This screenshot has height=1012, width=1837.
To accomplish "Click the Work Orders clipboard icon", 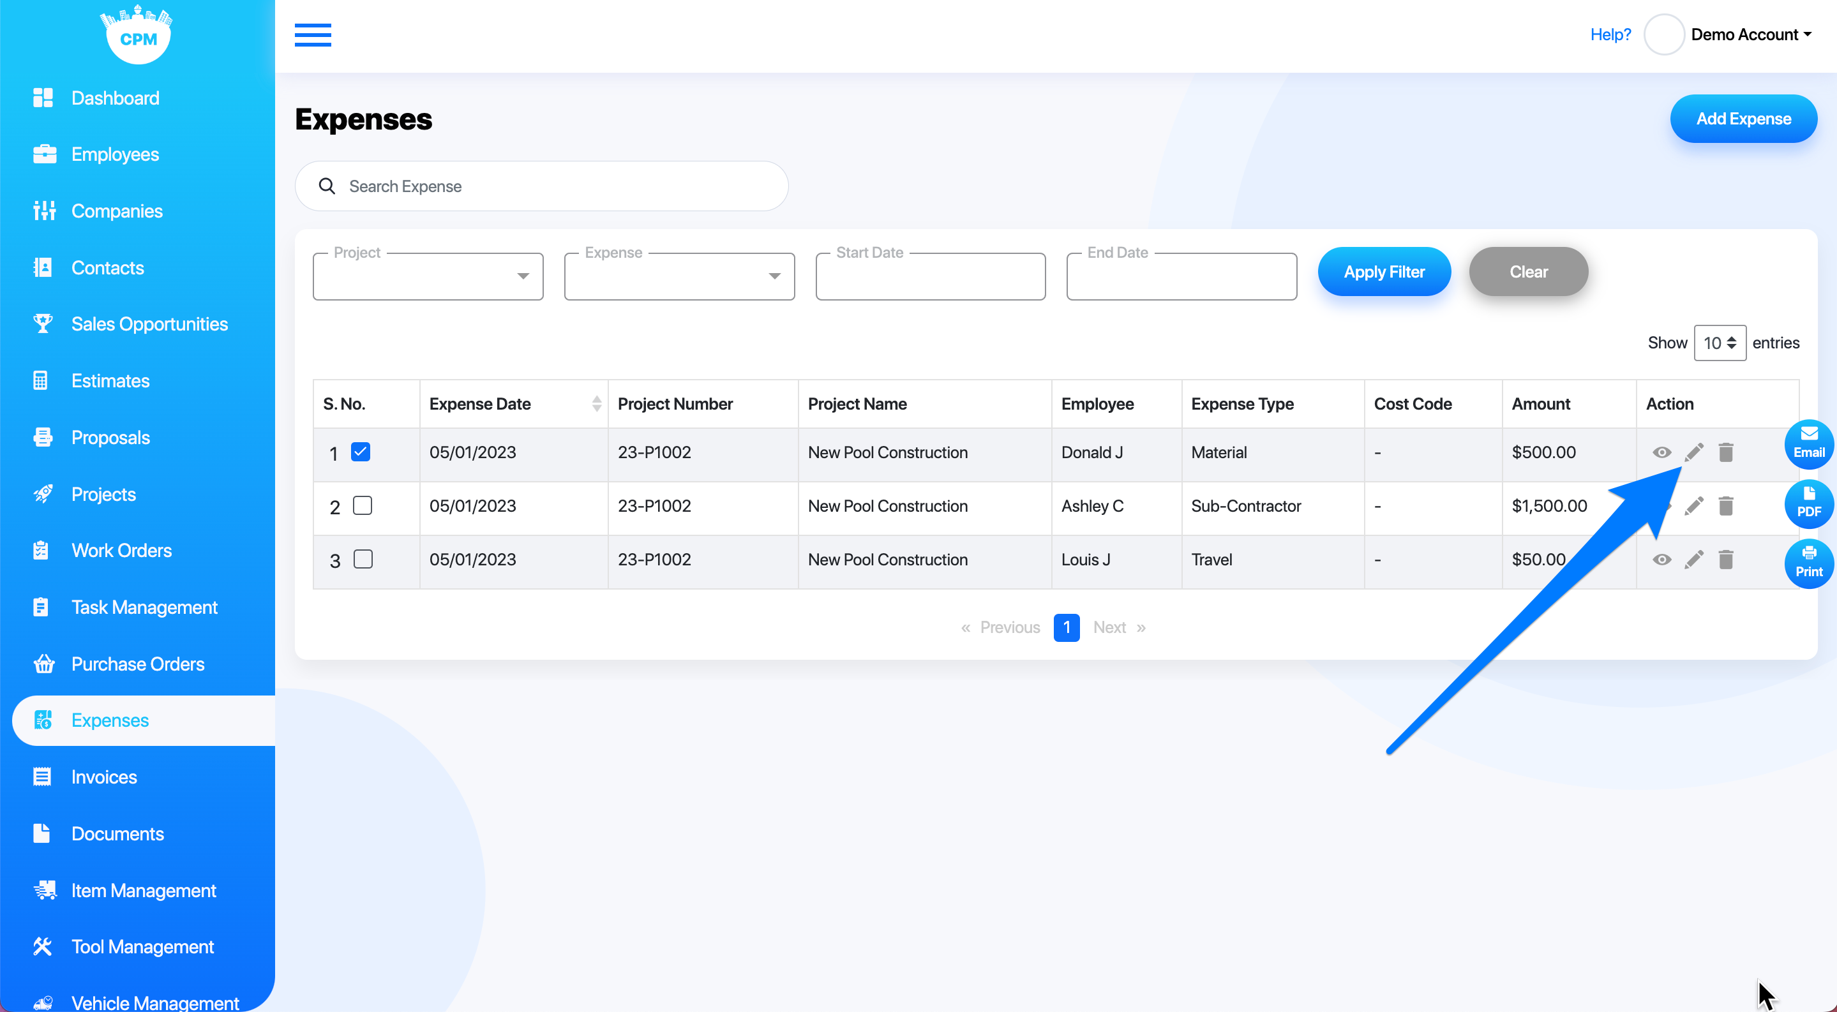I will click(x=41, y=550).
